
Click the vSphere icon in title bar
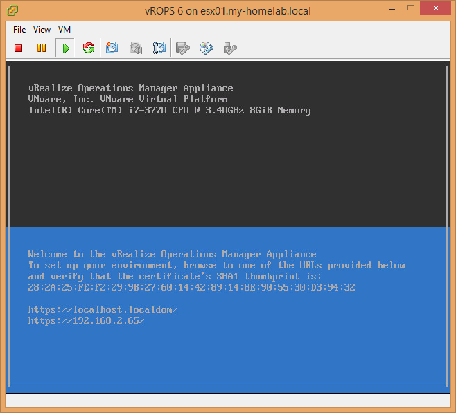tap(12, 10)
